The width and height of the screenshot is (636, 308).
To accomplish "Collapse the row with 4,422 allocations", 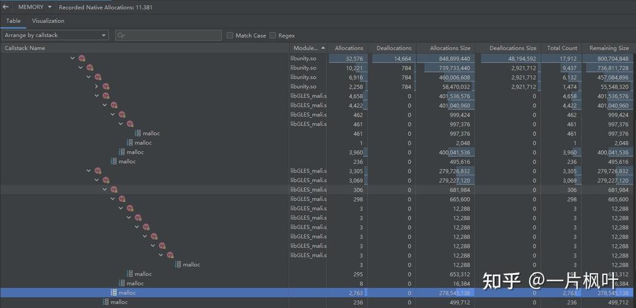I will point(105,105).
